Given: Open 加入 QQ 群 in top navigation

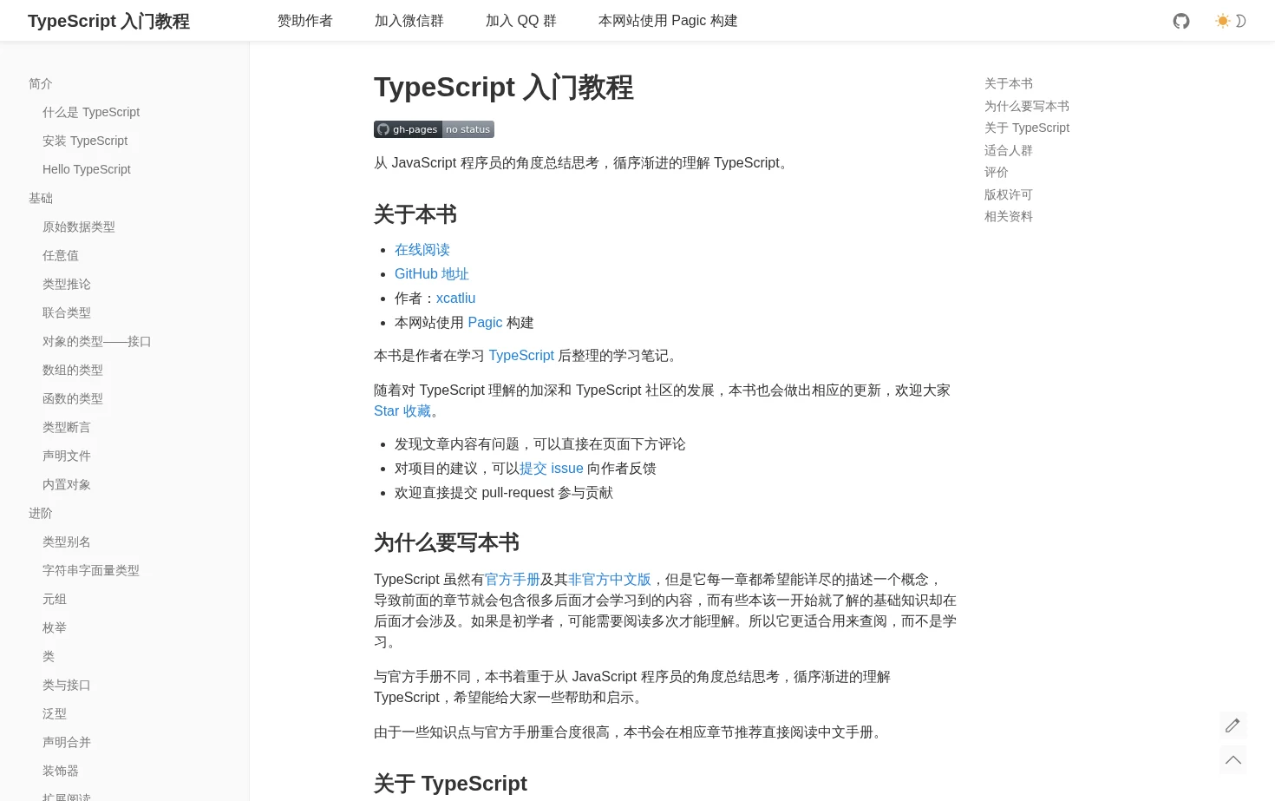Looking at the screenshot, I should coord(521,21).
